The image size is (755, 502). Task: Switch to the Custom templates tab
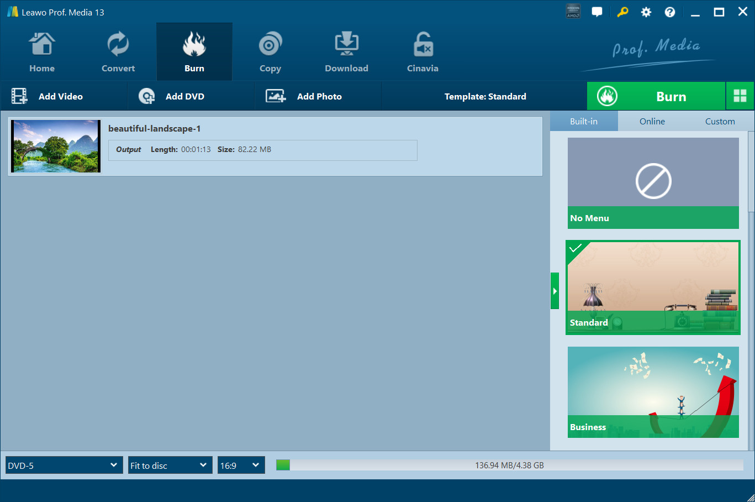pos(720,122)
